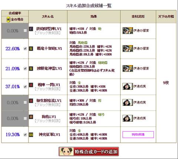Click the 0.00% value in 柳生新陰流 row
The image size is (178, 159).
pos(13,102)
